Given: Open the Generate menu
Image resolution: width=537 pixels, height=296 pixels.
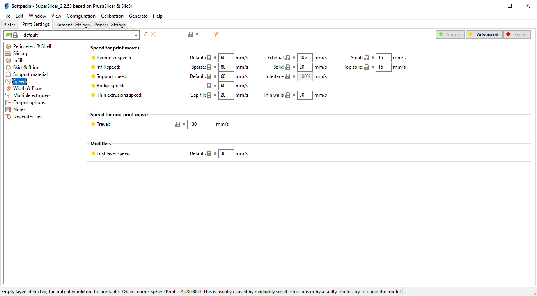Looking at the screenshot, I should pyautogui.click(x=138, y=16).
